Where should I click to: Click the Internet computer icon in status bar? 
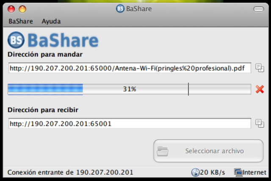click(x=238, y=173)
